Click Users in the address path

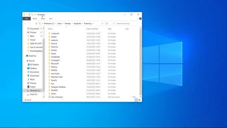[60, 23]
